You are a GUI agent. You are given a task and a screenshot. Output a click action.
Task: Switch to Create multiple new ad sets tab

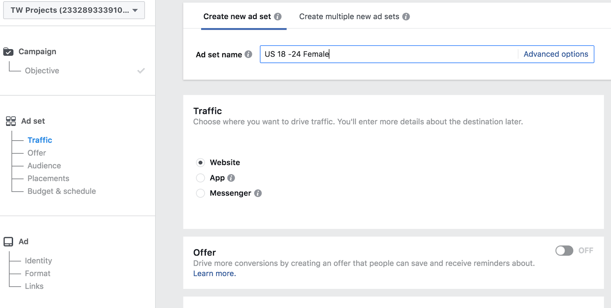click(x=349, y=17)
